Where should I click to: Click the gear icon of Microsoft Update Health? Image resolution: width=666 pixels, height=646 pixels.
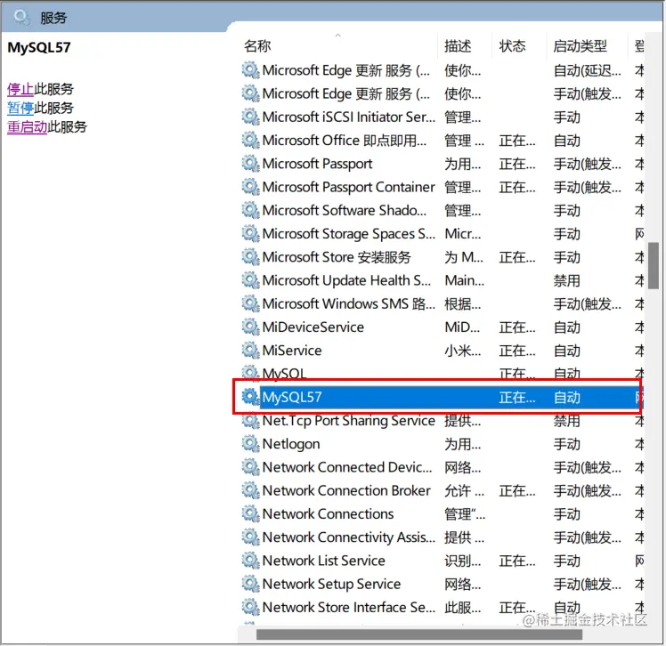pos(250,280)
